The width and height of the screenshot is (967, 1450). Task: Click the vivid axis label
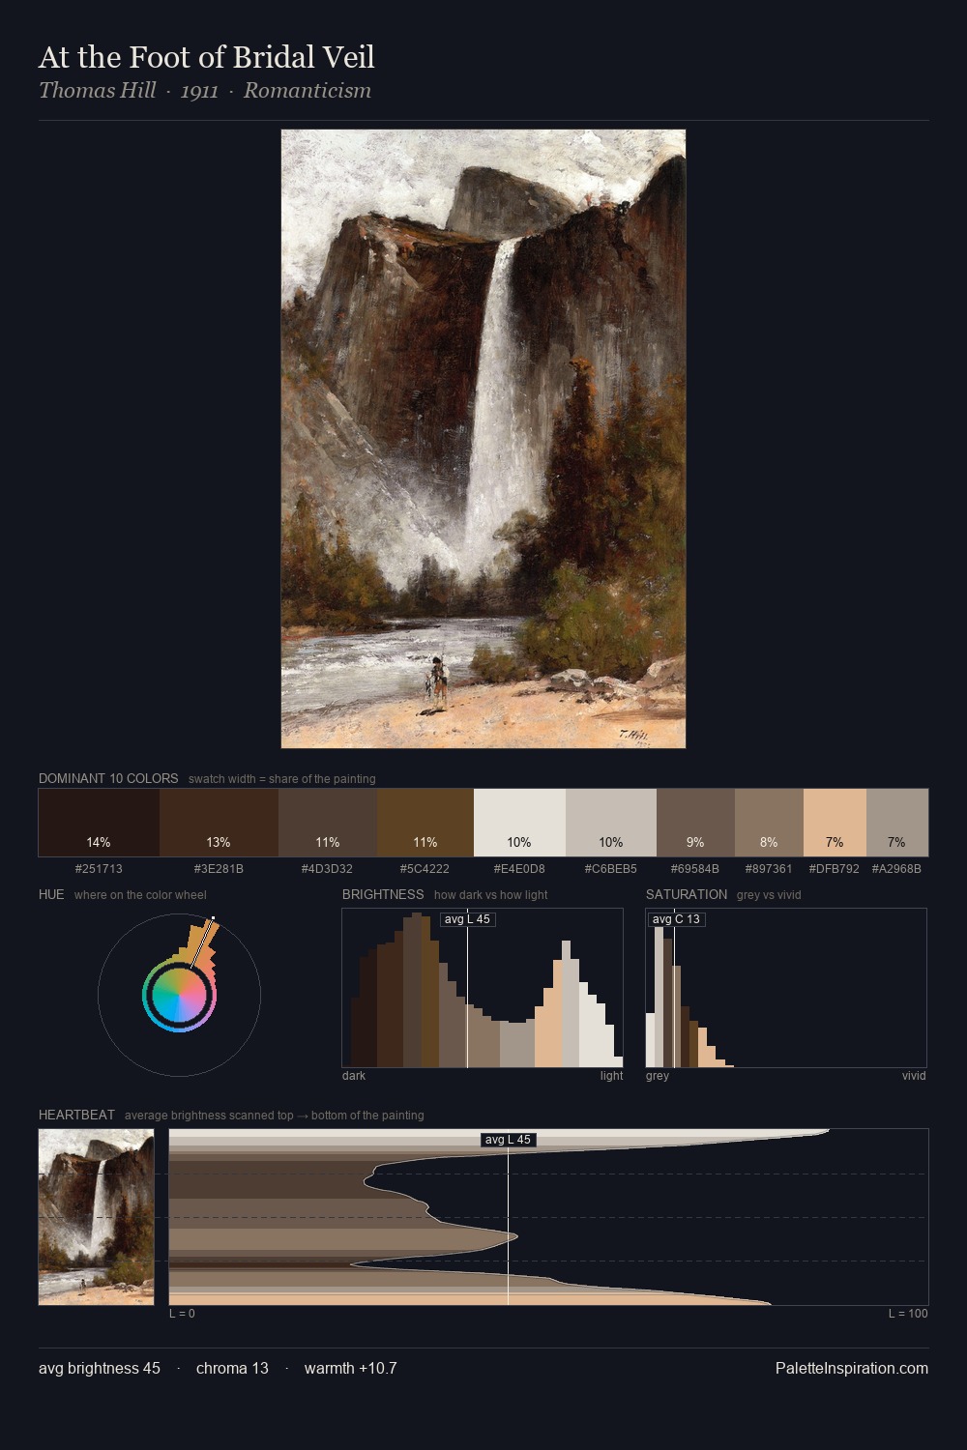click(x=914, y=1075)
